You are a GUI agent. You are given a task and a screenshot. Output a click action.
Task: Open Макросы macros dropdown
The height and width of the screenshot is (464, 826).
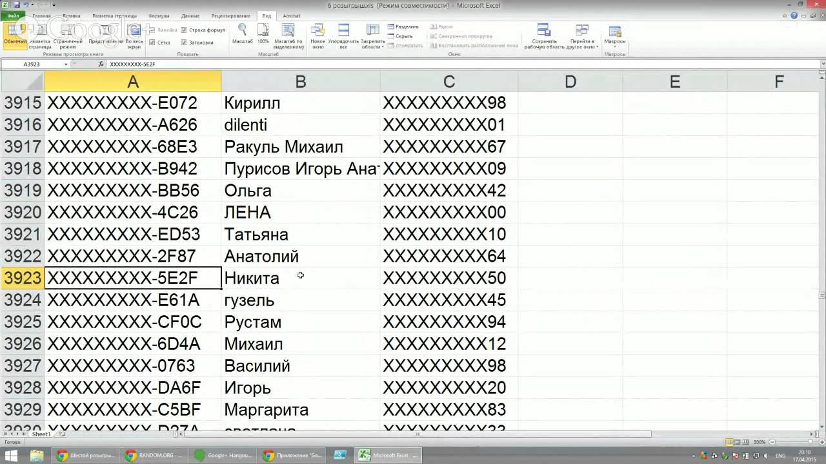pos(615,35)
